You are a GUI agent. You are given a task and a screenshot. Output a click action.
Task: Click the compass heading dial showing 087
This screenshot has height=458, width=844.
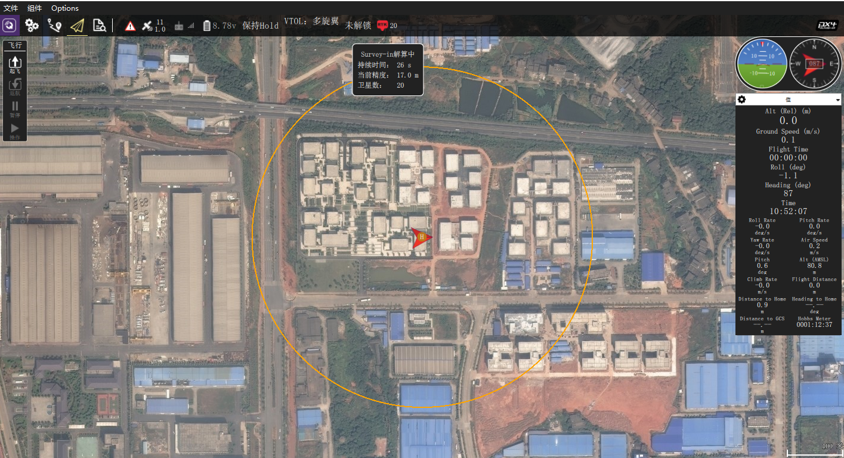[815, 63]
